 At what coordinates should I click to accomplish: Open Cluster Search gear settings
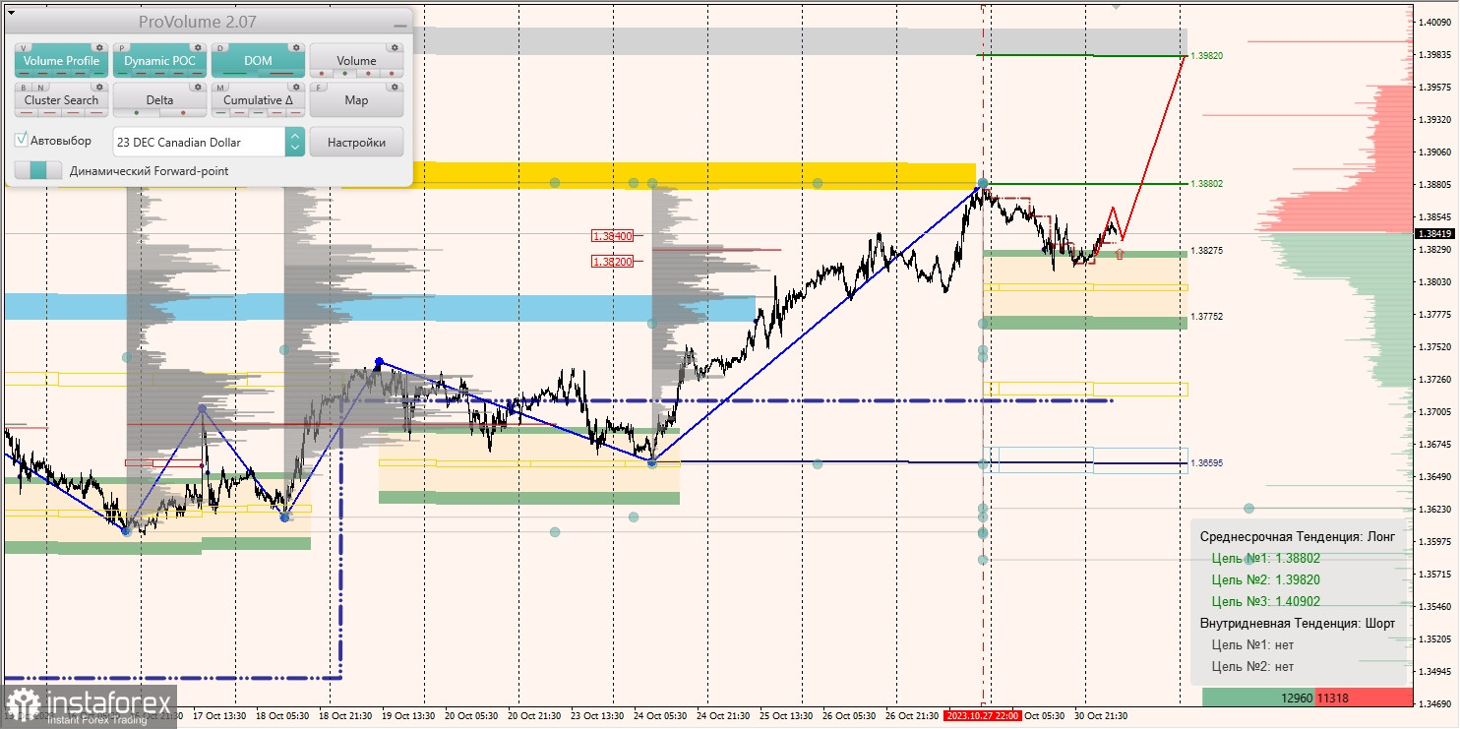pyautogui.click(x=99, y=87)
